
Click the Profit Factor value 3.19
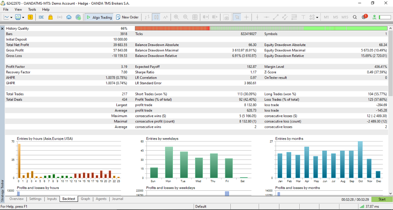coord(124,67)
